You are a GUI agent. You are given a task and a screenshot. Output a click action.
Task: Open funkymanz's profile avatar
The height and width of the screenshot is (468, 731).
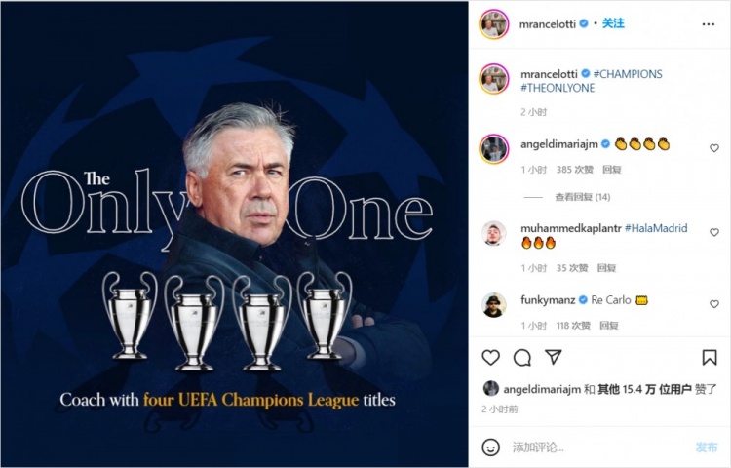(494, 305)
